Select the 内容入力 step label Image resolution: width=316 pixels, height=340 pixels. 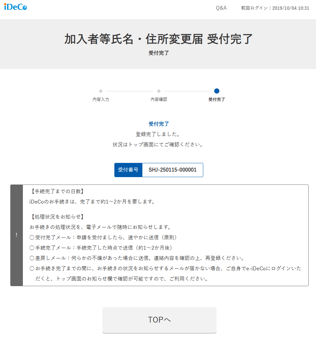(x=101, y=100)
